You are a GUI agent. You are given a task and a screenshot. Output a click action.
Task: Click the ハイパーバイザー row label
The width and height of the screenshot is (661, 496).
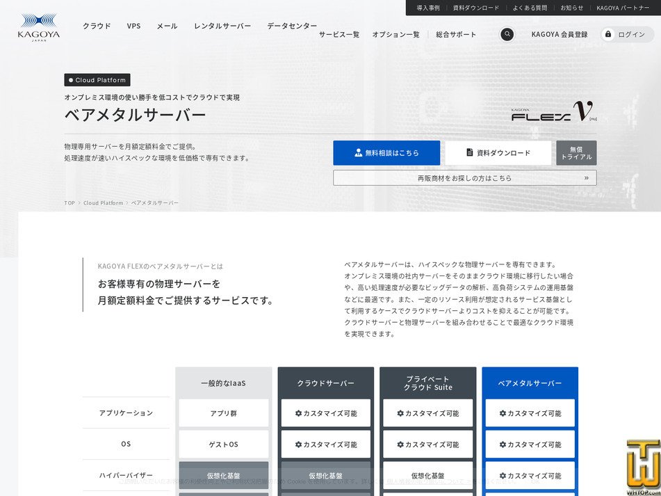pyautogui.click(x=126, y=475)
